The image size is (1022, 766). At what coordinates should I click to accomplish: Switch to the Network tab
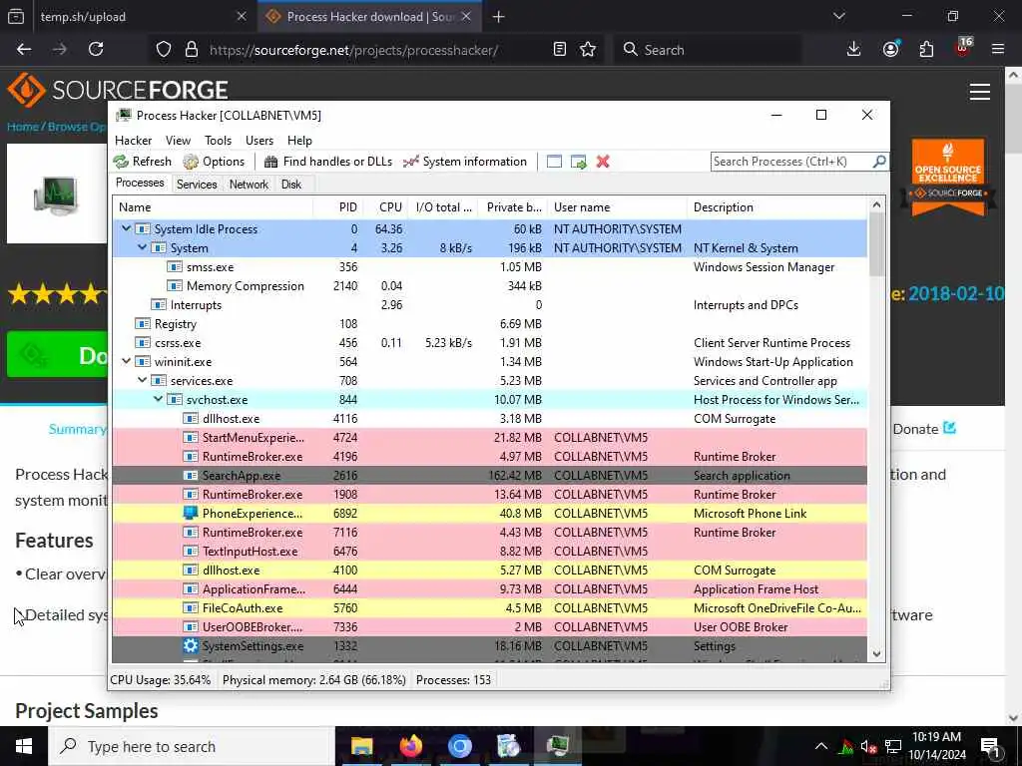coord(249,185)
